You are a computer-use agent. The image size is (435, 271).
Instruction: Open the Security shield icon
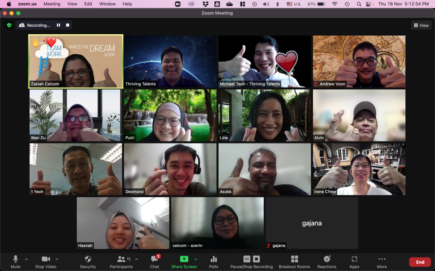click(x=88, y=259)
